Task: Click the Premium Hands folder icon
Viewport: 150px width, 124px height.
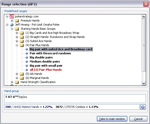Action: coord(17,21)
